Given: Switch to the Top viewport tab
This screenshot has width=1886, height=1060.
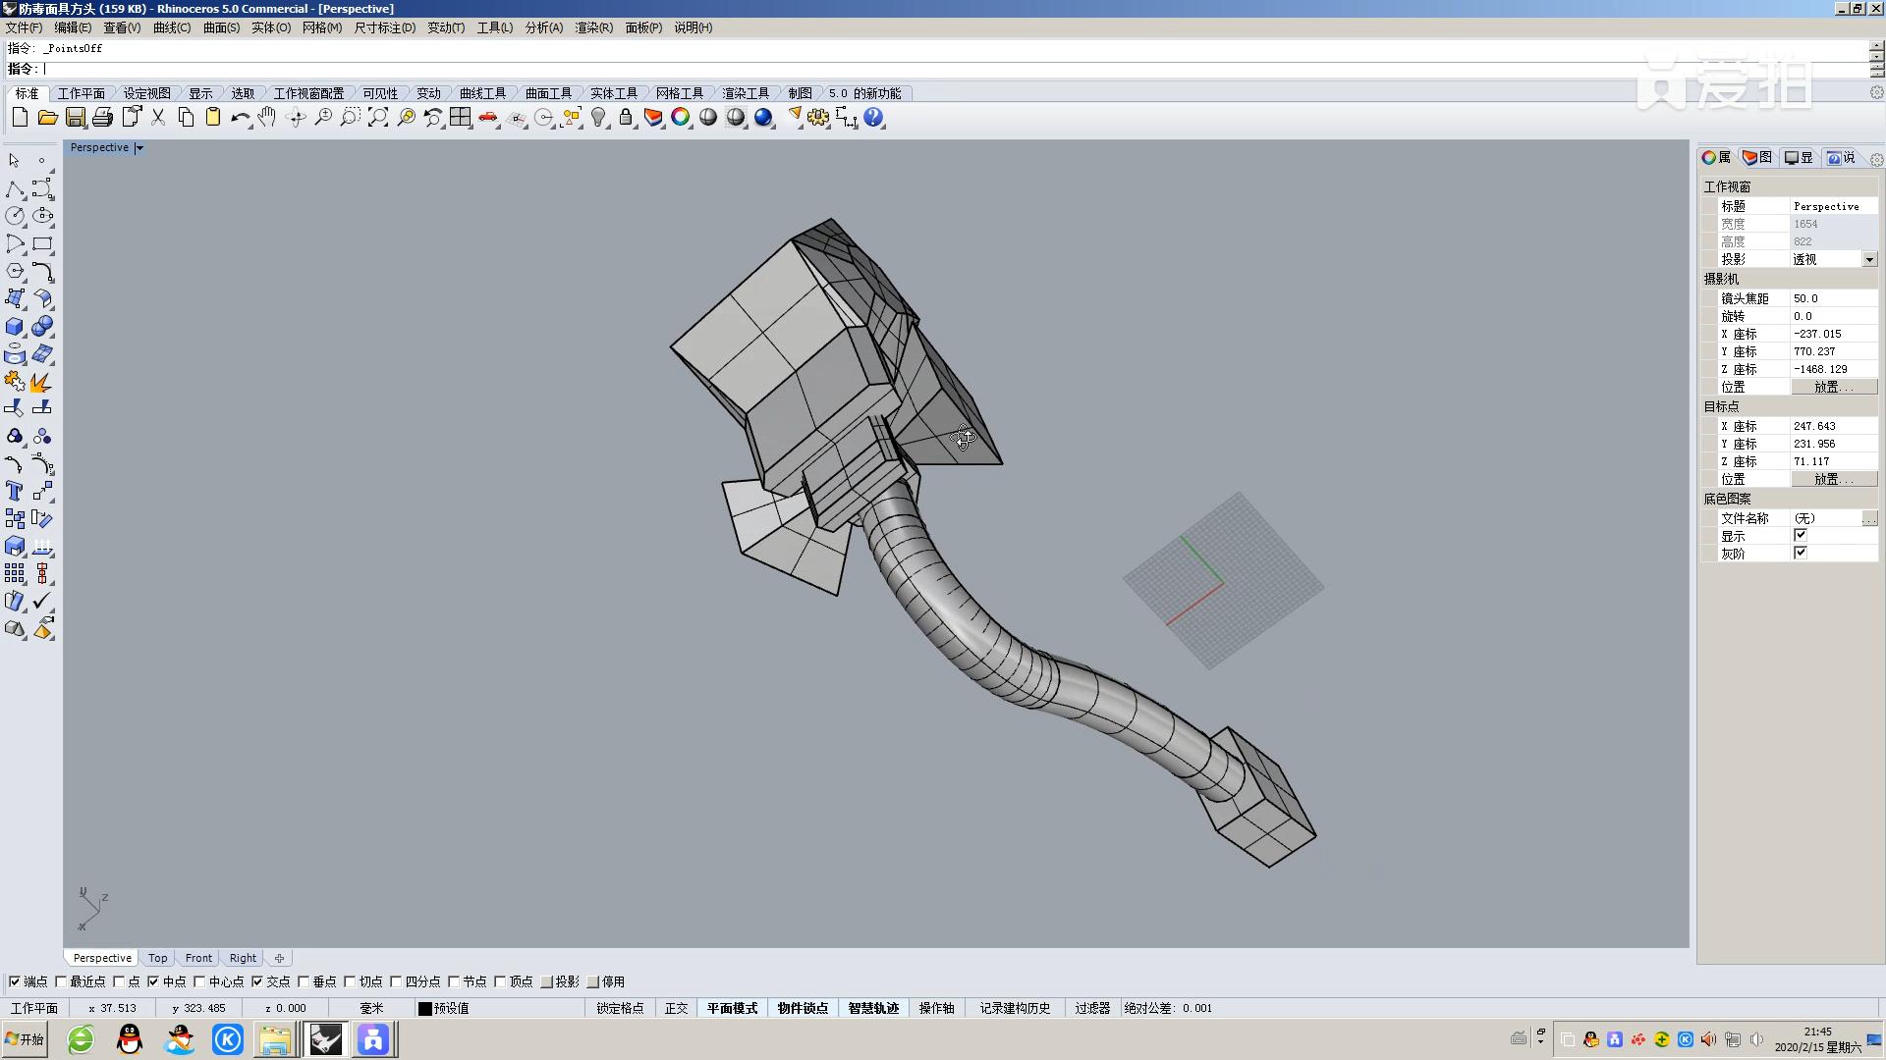Looking at the screenshot, I should pos(158,958).
